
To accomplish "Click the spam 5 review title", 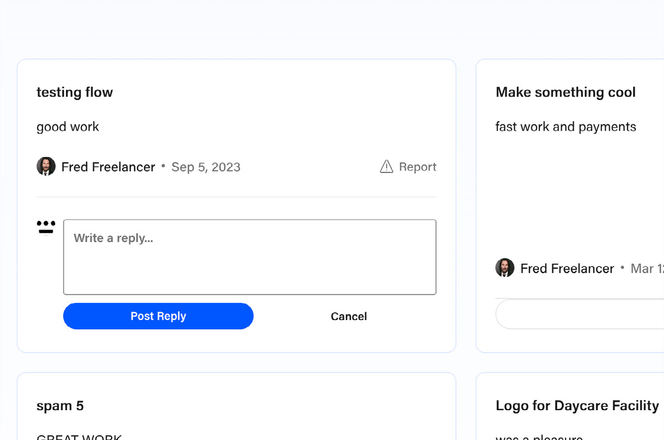I will tap(60, 406).
